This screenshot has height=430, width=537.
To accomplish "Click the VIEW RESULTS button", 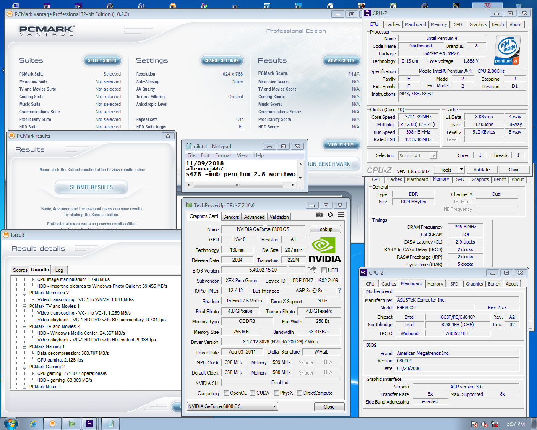I will click(341, 60).
